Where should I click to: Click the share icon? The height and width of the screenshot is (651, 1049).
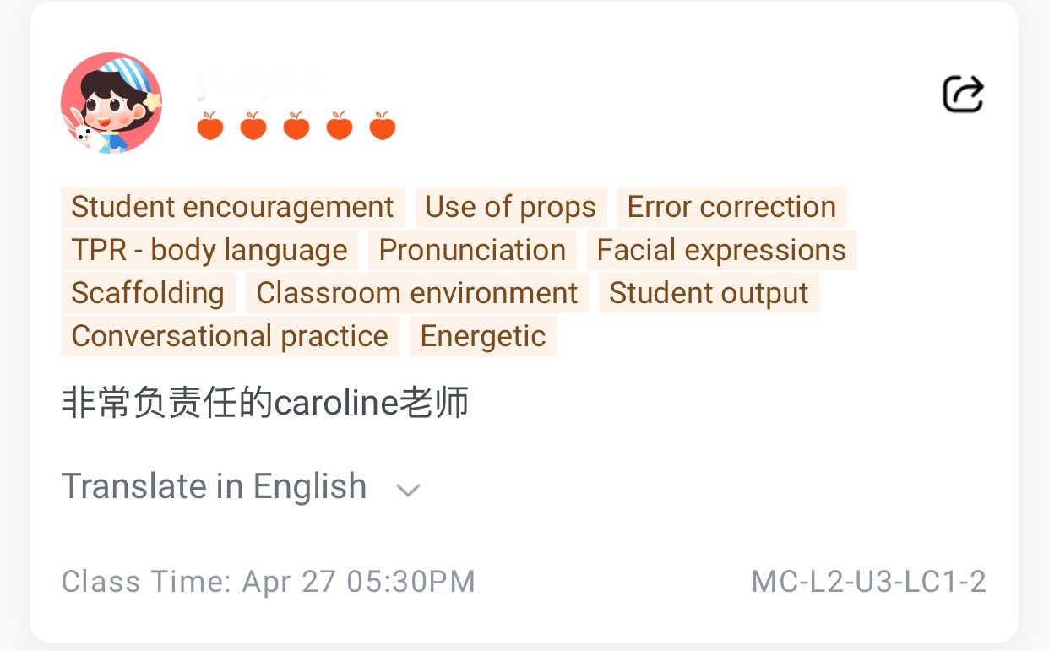pos(963,94)
